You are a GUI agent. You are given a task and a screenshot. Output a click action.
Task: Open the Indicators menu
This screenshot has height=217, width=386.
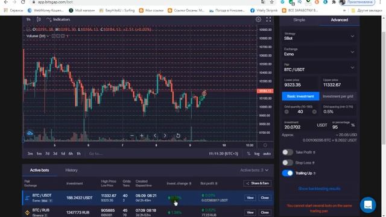point(59,19)
